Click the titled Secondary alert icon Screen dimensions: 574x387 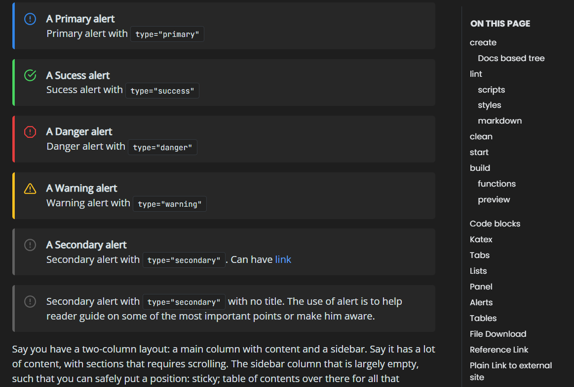(30, 245)
